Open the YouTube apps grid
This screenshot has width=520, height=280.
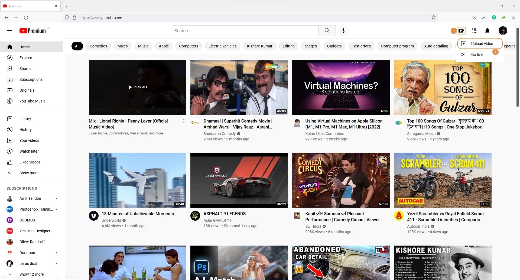pyautogui.click(x=474, y=31)
